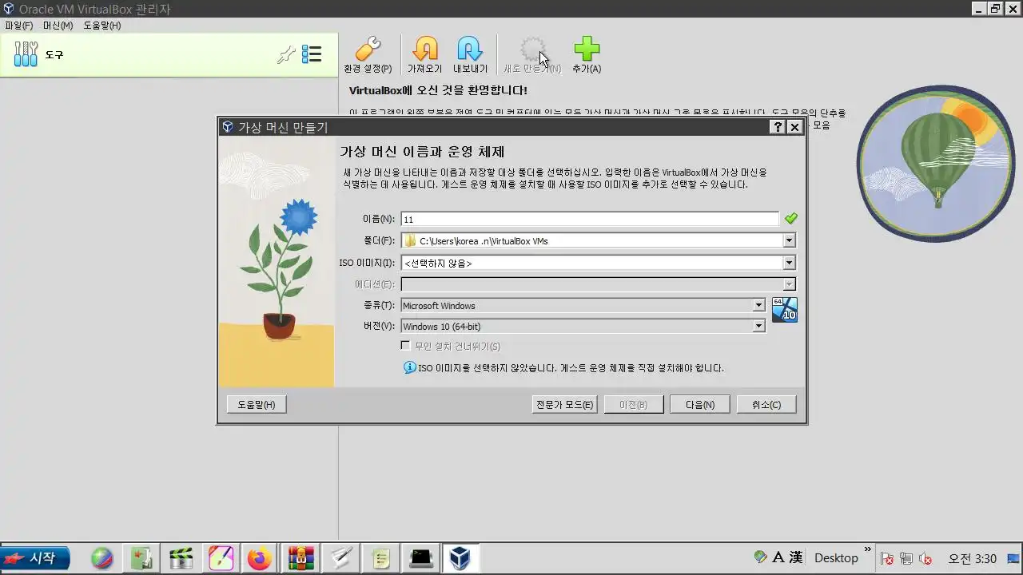The height and width of the screenshot is (575, 1023).
Task: Expand the ISO image dropdown
Action: 789,262
